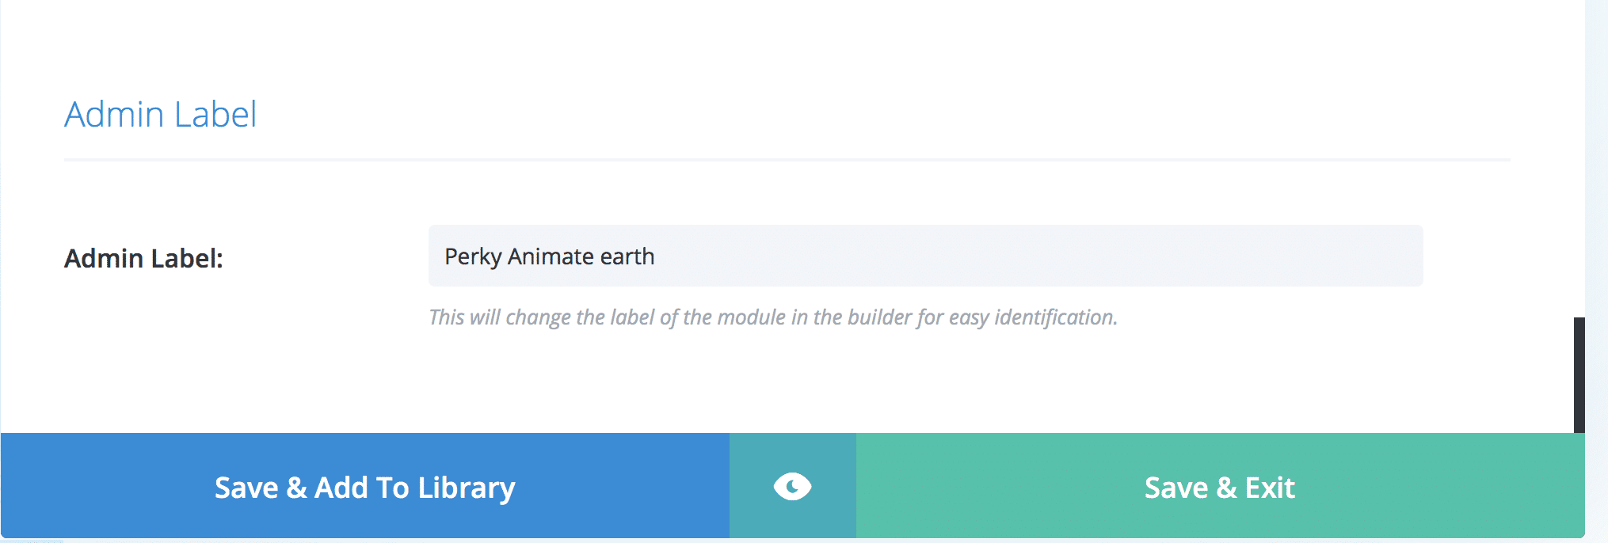Click the eye preview icon
The image size is (1608, 543).
pos(792,486)
